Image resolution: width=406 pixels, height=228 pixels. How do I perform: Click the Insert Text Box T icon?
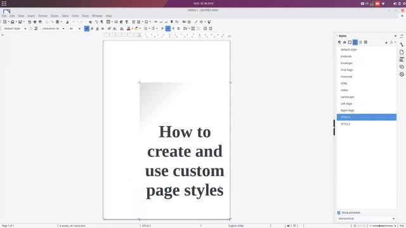127,22
